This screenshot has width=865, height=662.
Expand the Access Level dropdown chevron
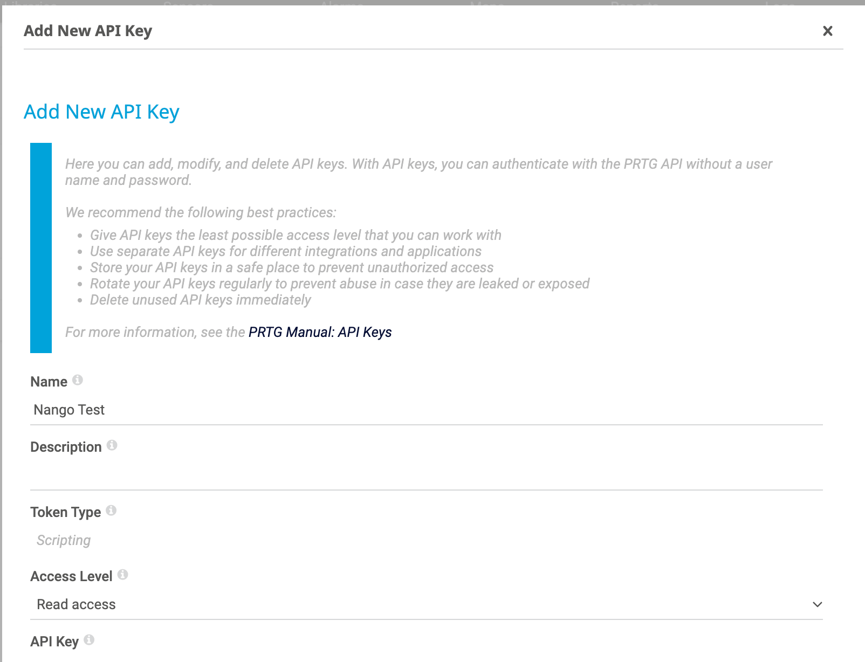tap(817, 604)
